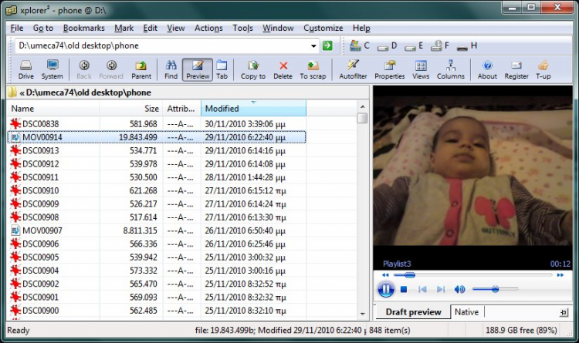579x343 pixels.
Task: Select the file DSC00838
Action: [157, 124]
